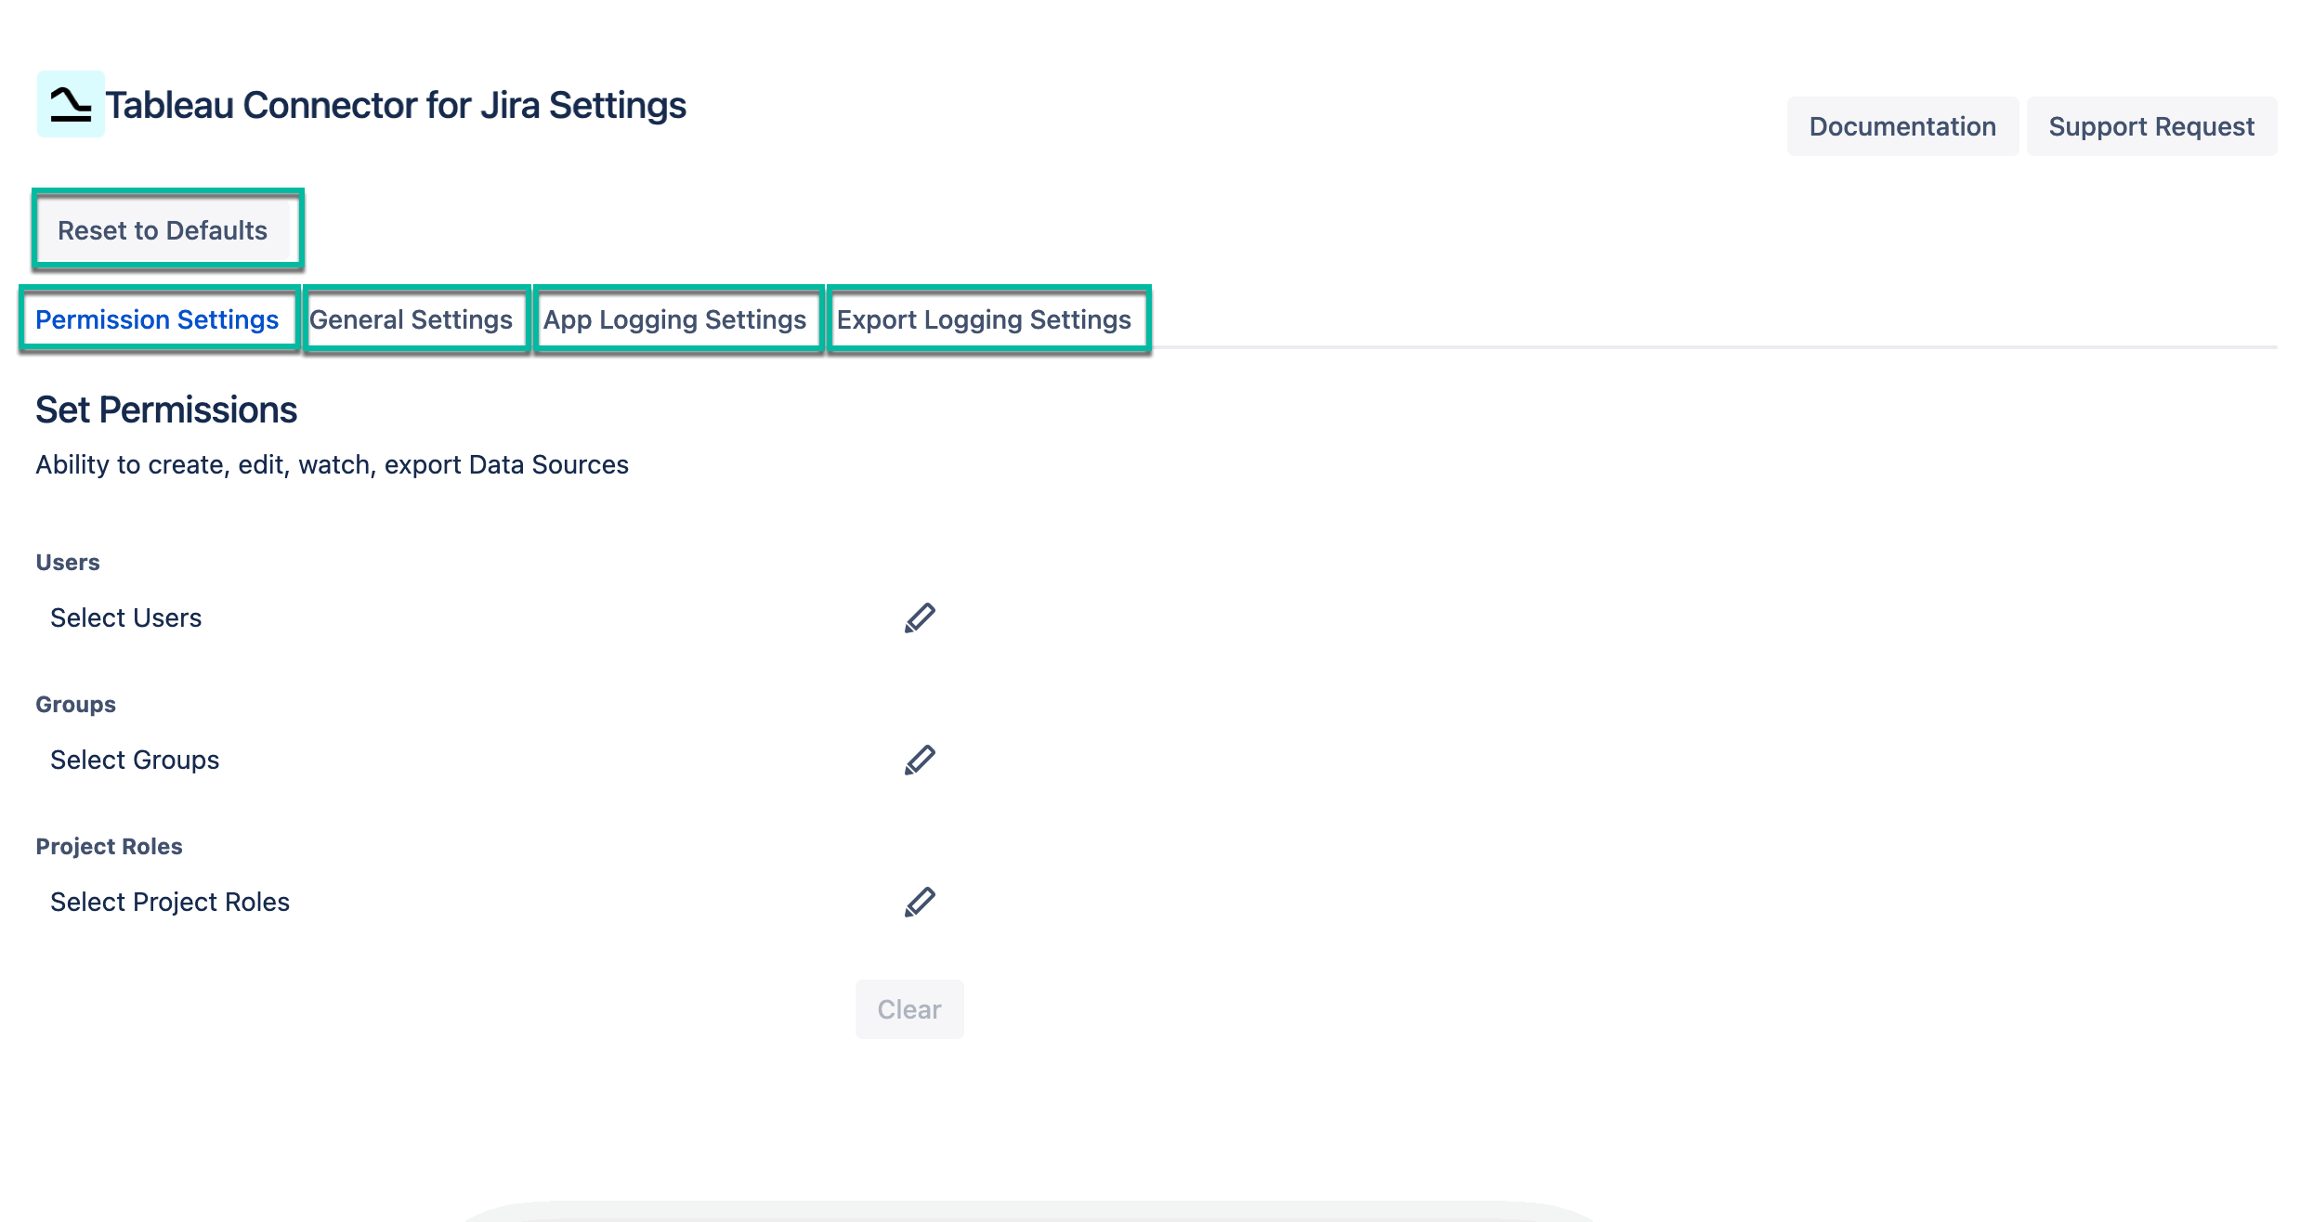Click the Groups section label

click(74, 703)
